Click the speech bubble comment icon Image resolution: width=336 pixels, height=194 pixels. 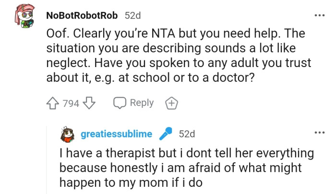(120, 103)
